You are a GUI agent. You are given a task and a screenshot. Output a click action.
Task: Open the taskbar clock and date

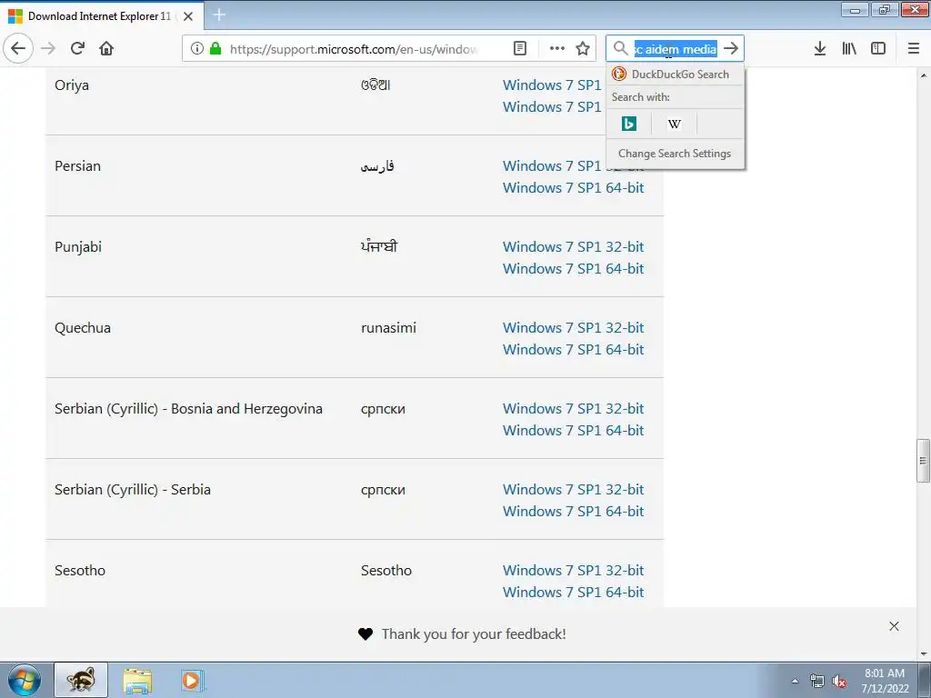885,681
